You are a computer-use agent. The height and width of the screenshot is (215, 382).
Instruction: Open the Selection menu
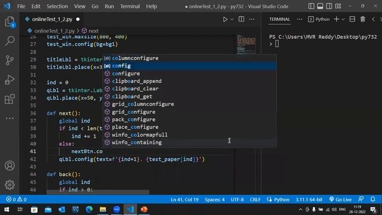tap(57, 7)
